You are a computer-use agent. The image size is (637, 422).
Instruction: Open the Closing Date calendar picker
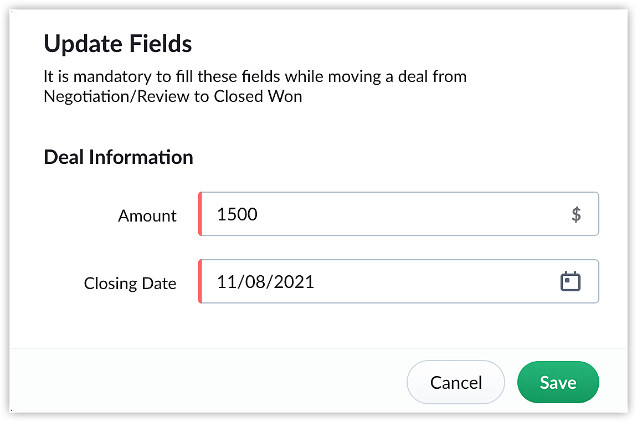pos(570,281)
